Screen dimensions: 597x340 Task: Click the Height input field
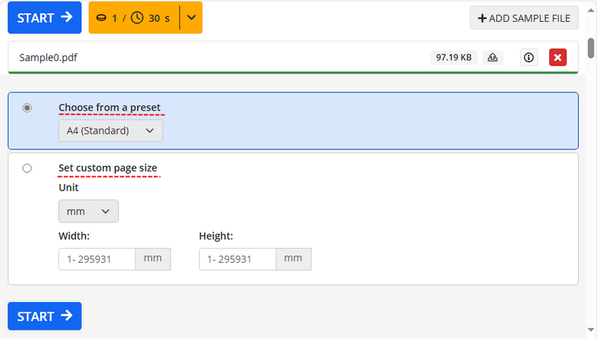click(x=237, y=259)
